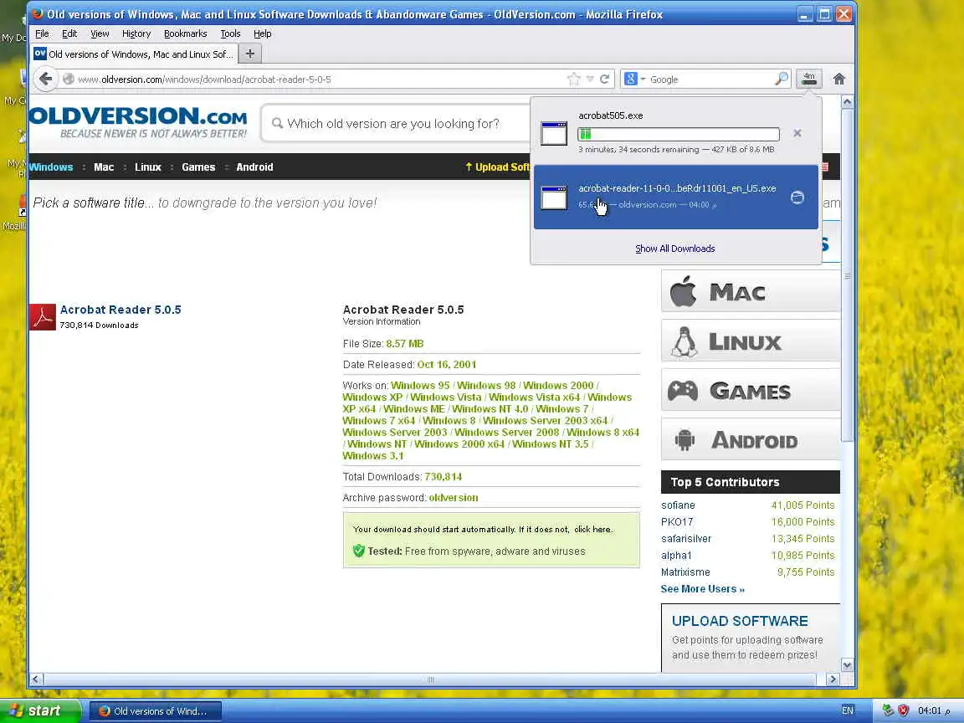The height and width of the screenshot is (723, 964).
Task: Select Windows in site navigation bar
Action: click(x=51, y=167)
